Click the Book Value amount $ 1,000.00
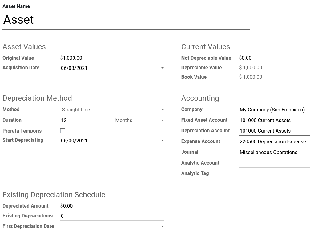310x235 pixels. [251, 77]
